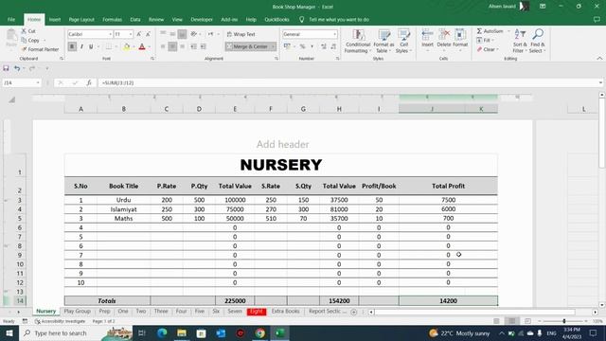Image resolution: width=606 pixels, height=341 pixels.
Task: Toggle Wrap Text
Action: [x=241, y=34]
